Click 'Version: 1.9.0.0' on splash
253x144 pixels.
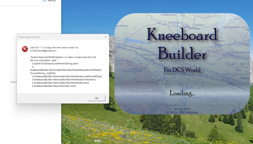click(182, 109)
